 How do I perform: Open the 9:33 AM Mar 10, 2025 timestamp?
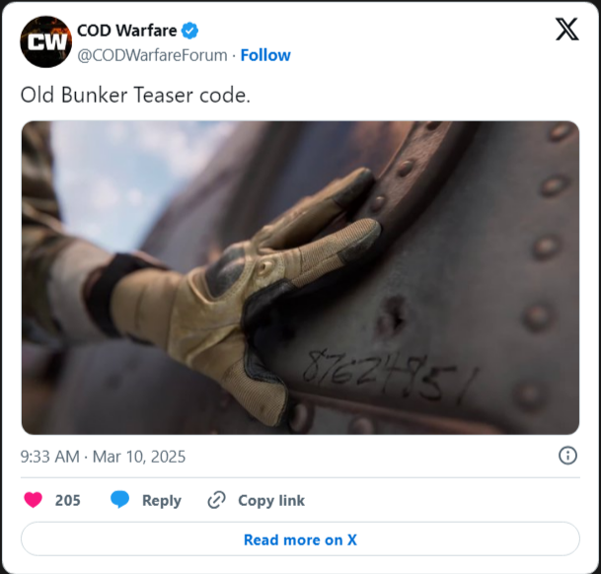click(x=103, y=457)
